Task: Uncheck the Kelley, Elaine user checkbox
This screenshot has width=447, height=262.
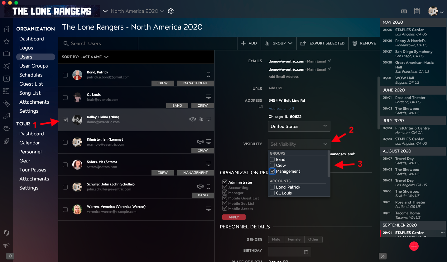Action: coord(65,120)
